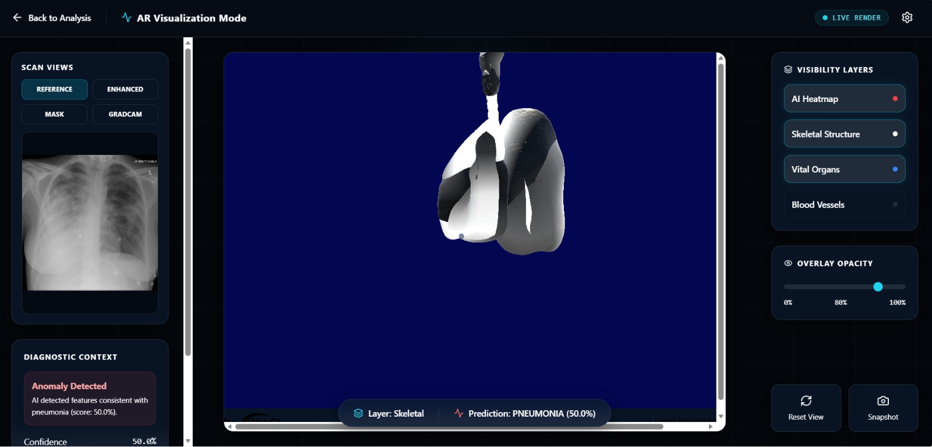Click the Overlay Opacity slider handle

tap(878, 287)
